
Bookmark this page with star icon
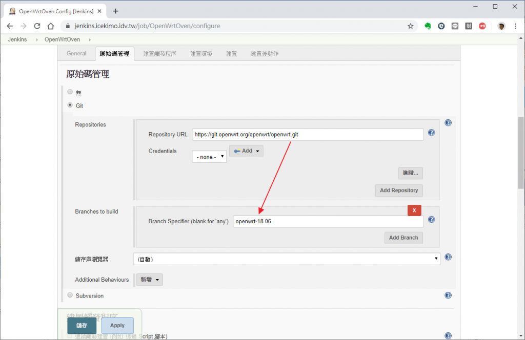(411, 26)
